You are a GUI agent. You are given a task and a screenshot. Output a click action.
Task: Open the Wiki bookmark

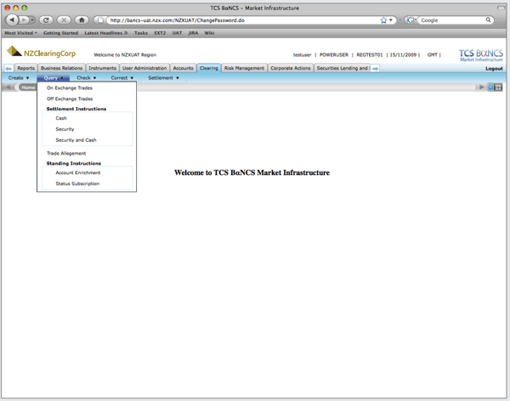pos(209,33)
